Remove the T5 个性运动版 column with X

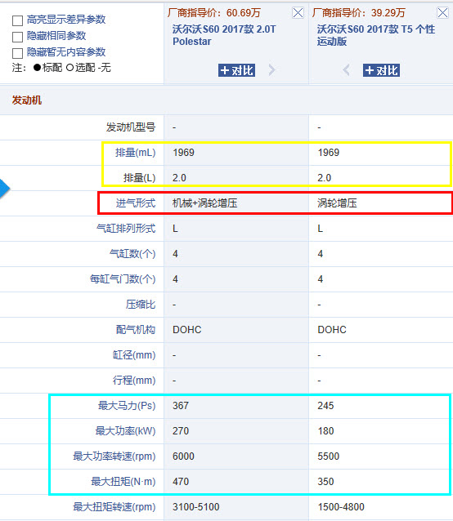pos(442,13)
